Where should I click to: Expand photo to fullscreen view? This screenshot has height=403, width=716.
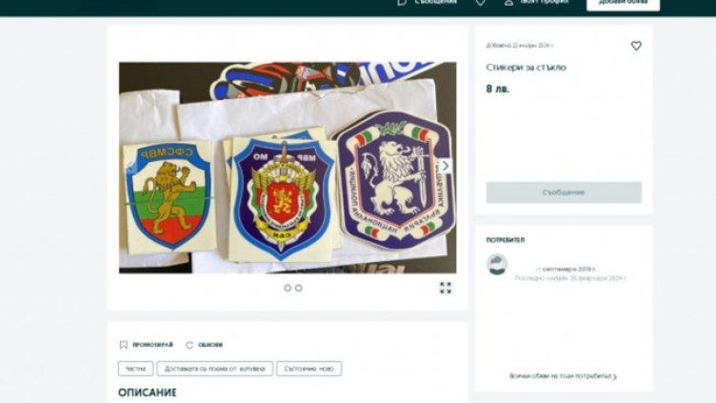point(446,288)
